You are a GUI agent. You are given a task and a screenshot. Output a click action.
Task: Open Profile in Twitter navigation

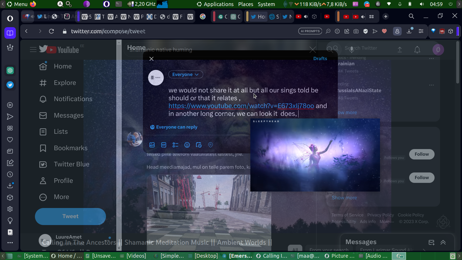pos(56,181)
